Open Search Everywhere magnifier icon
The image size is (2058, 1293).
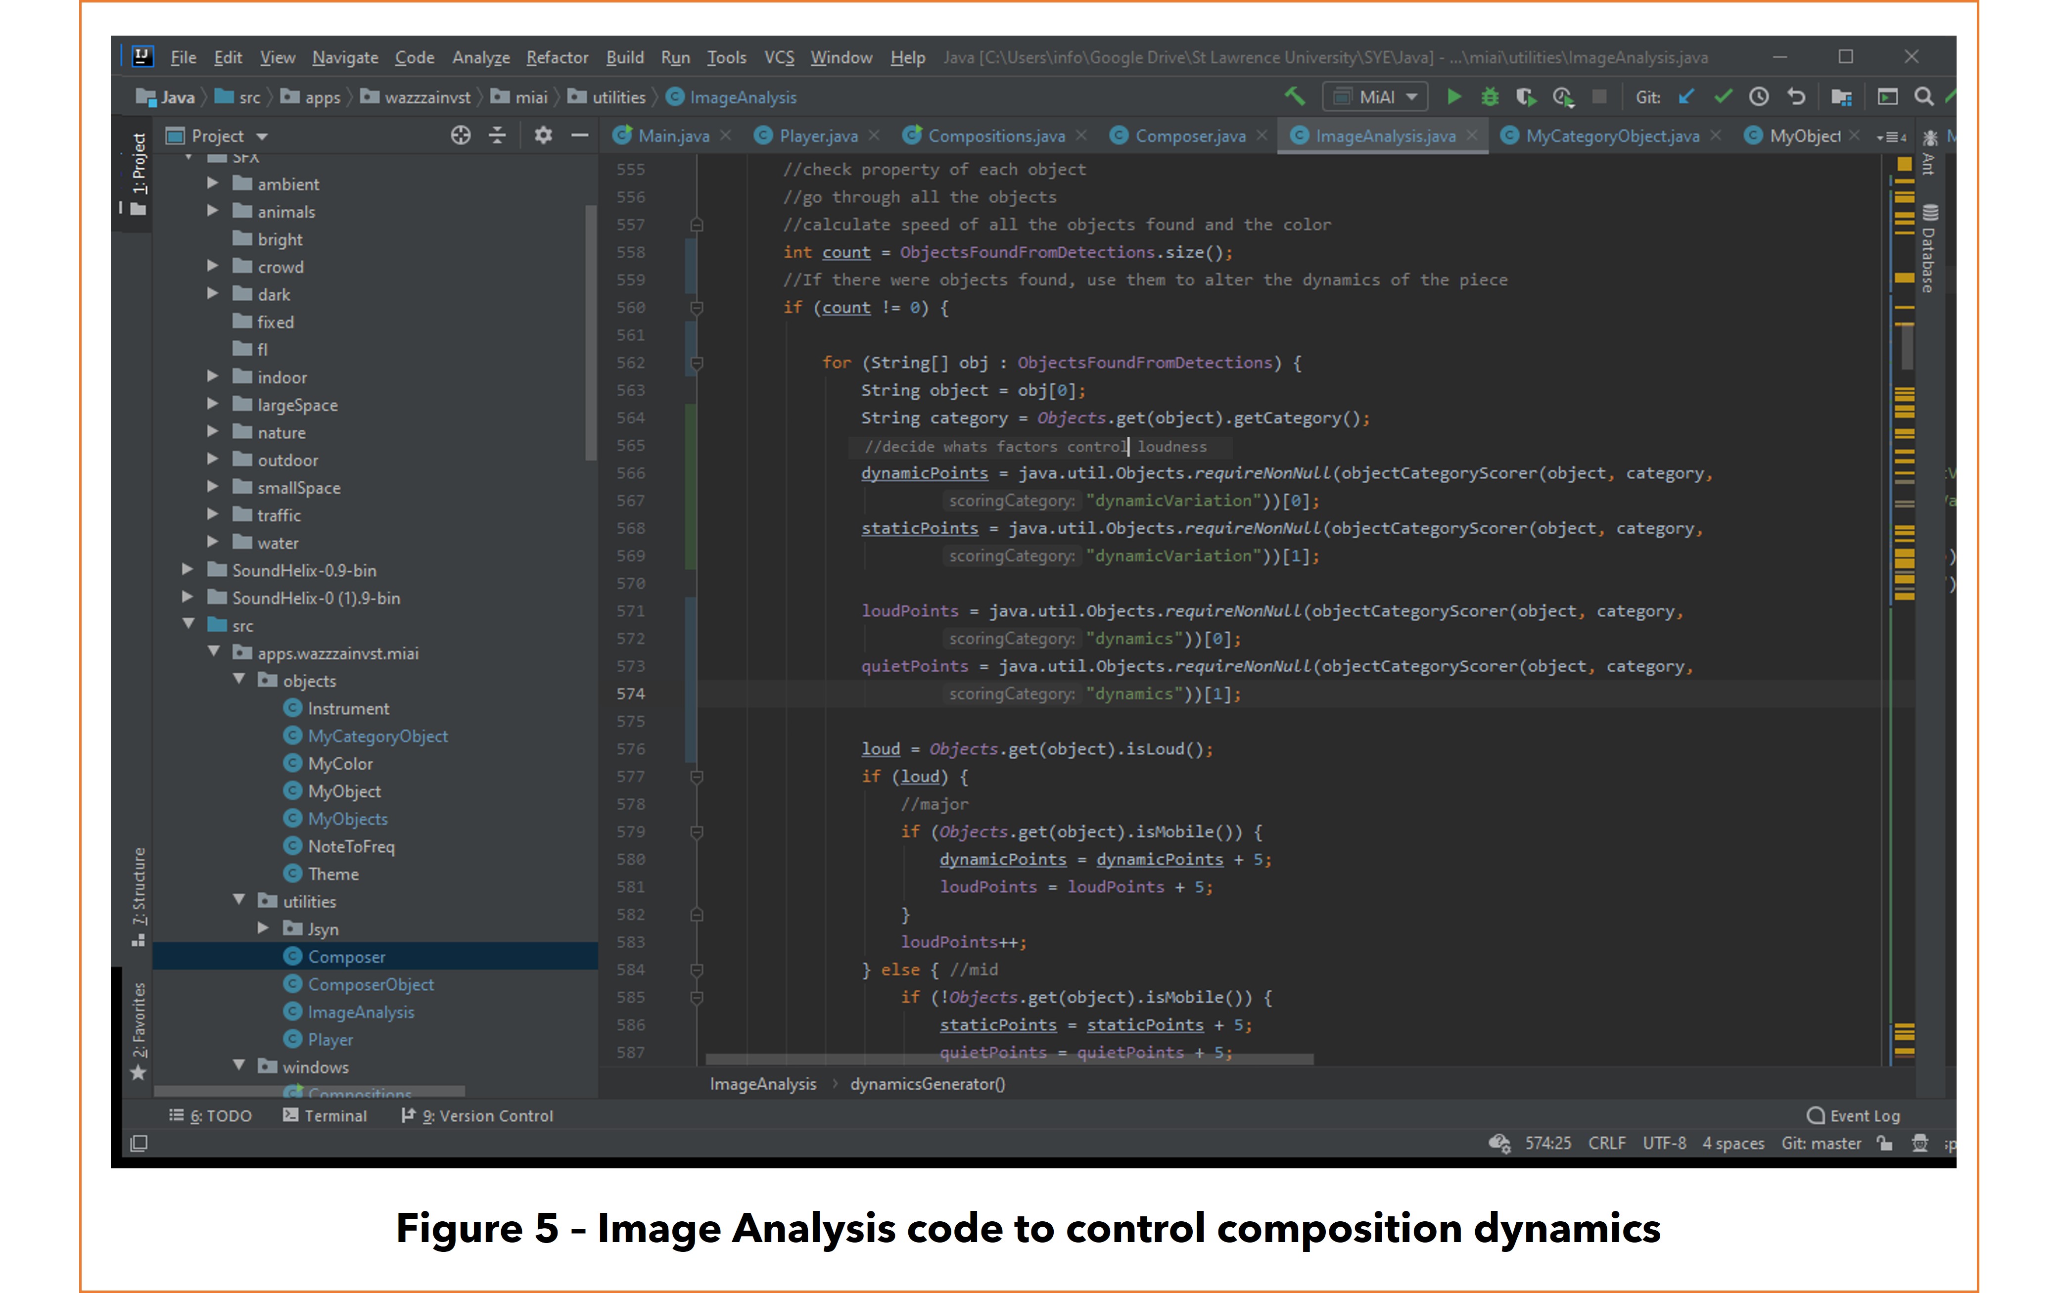(x=1924, y=96)
